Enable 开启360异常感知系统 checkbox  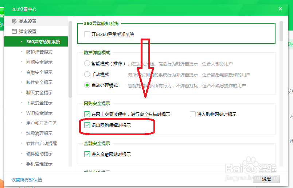point(87,34)
